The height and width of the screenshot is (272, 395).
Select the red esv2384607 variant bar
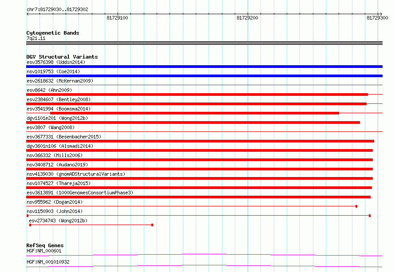pyautogui.click(x=196, y=104)
